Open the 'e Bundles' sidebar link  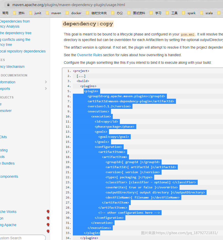[7, 163]
